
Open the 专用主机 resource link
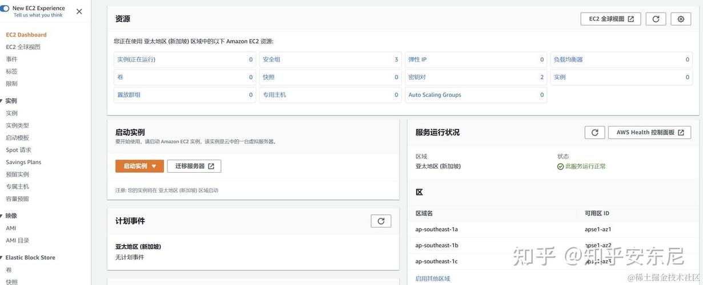[274, 95]
